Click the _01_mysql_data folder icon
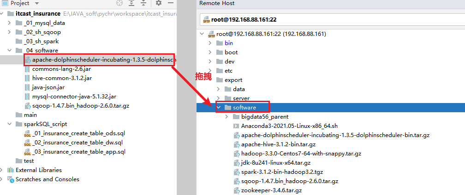The image size is (465, 195). pos(19,23)
